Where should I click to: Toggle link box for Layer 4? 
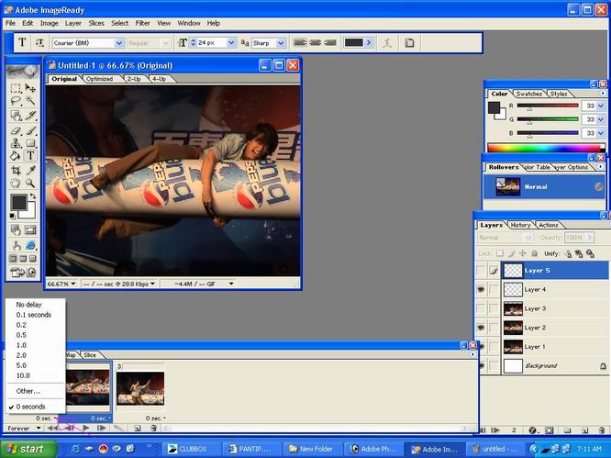tap(494, 290)
